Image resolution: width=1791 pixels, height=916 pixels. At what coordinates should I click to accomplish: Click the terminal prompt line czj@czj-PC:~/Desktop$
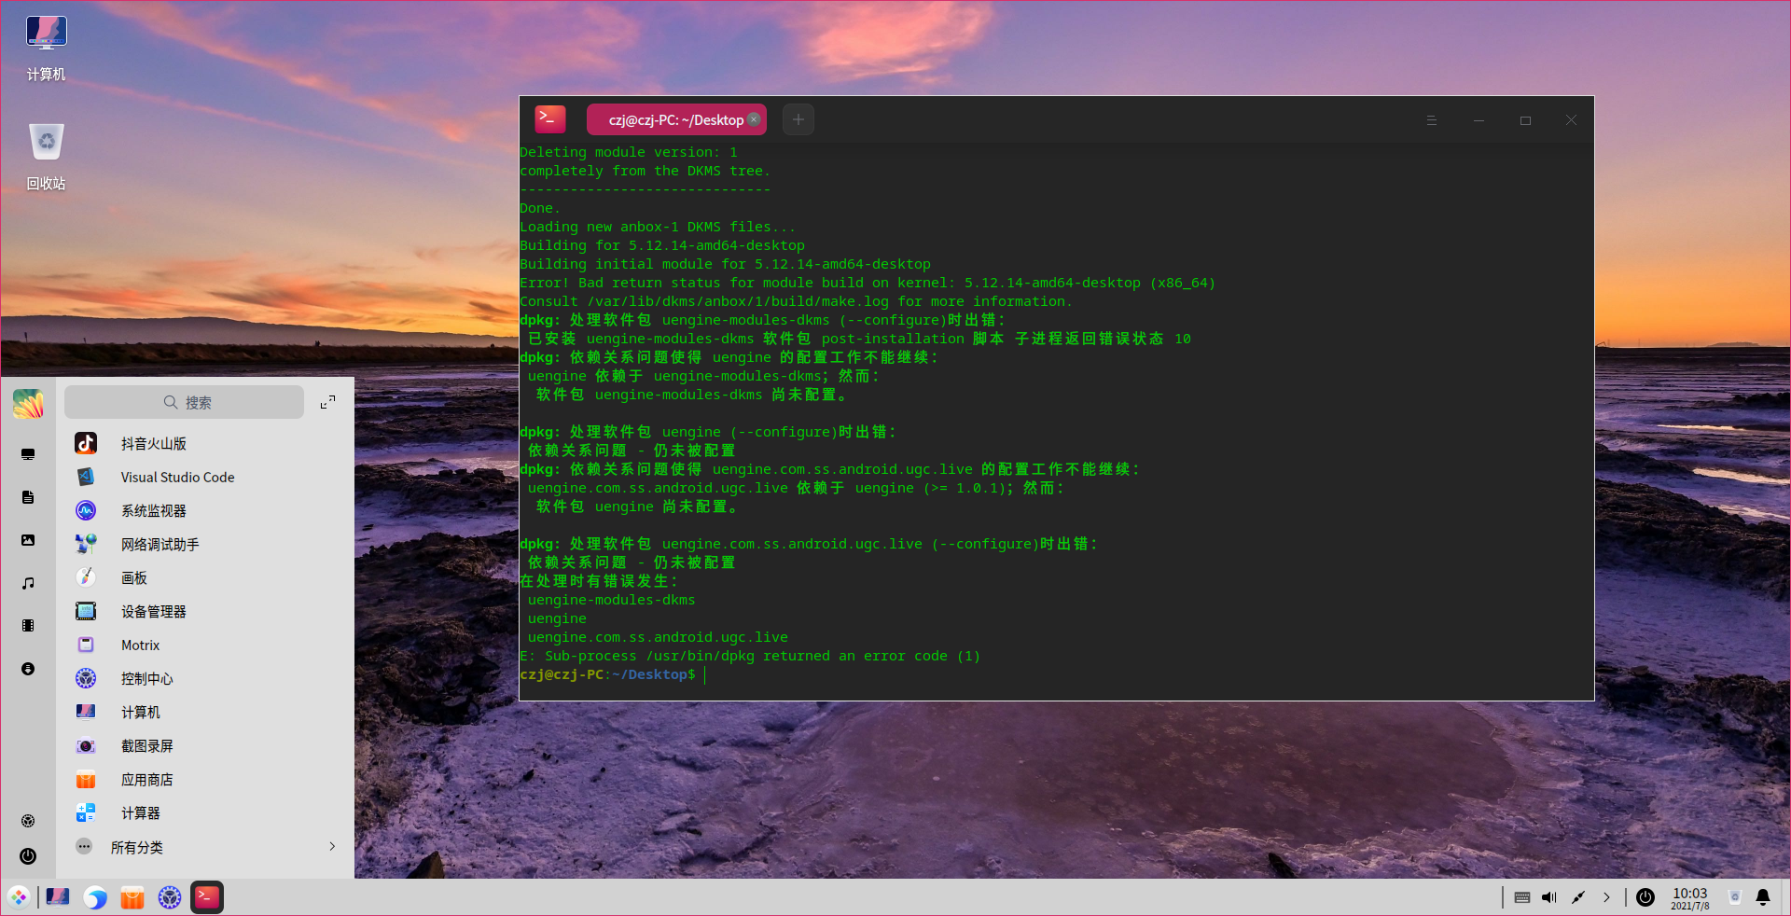(x=607, y=674)
